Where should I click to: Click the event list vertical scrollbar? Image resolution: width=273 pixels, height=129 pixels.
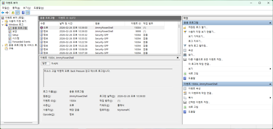pyautogui.click(x=179, y=40)
